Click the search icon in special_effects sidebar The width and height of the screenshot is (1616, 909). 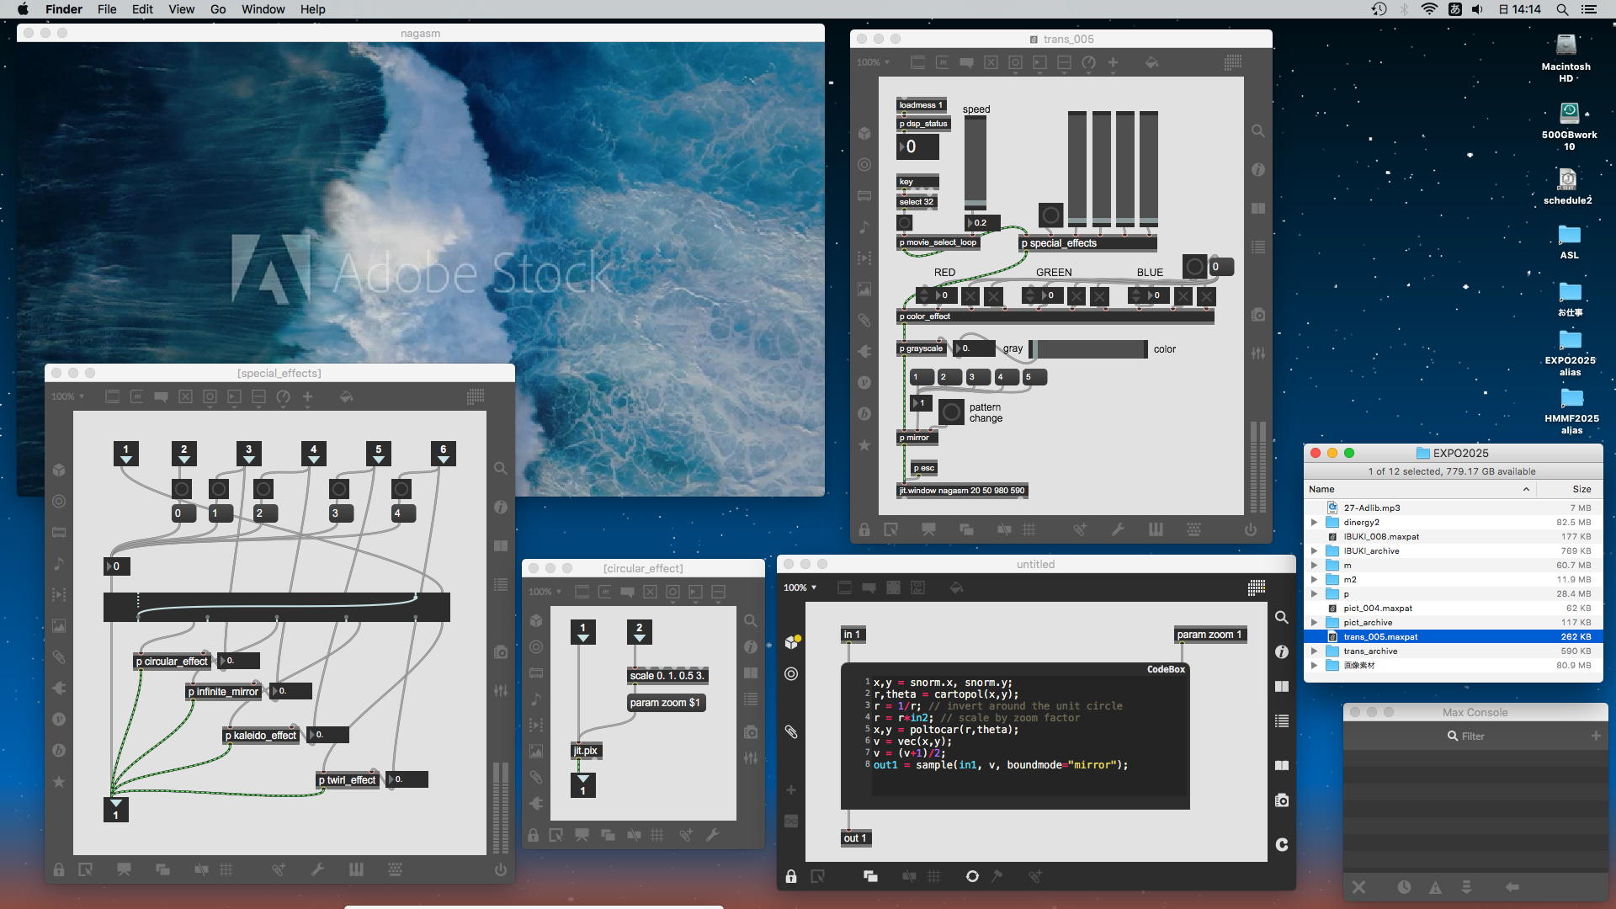[500, 468]
